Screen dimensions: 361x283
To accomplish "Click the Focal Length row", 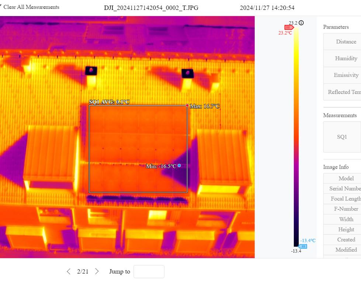I will [x=342, y=198].
